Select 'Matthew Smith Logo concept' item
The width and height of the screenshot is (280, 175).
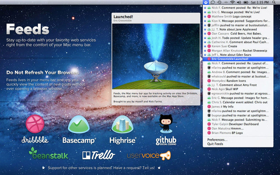tap(238, 16)
